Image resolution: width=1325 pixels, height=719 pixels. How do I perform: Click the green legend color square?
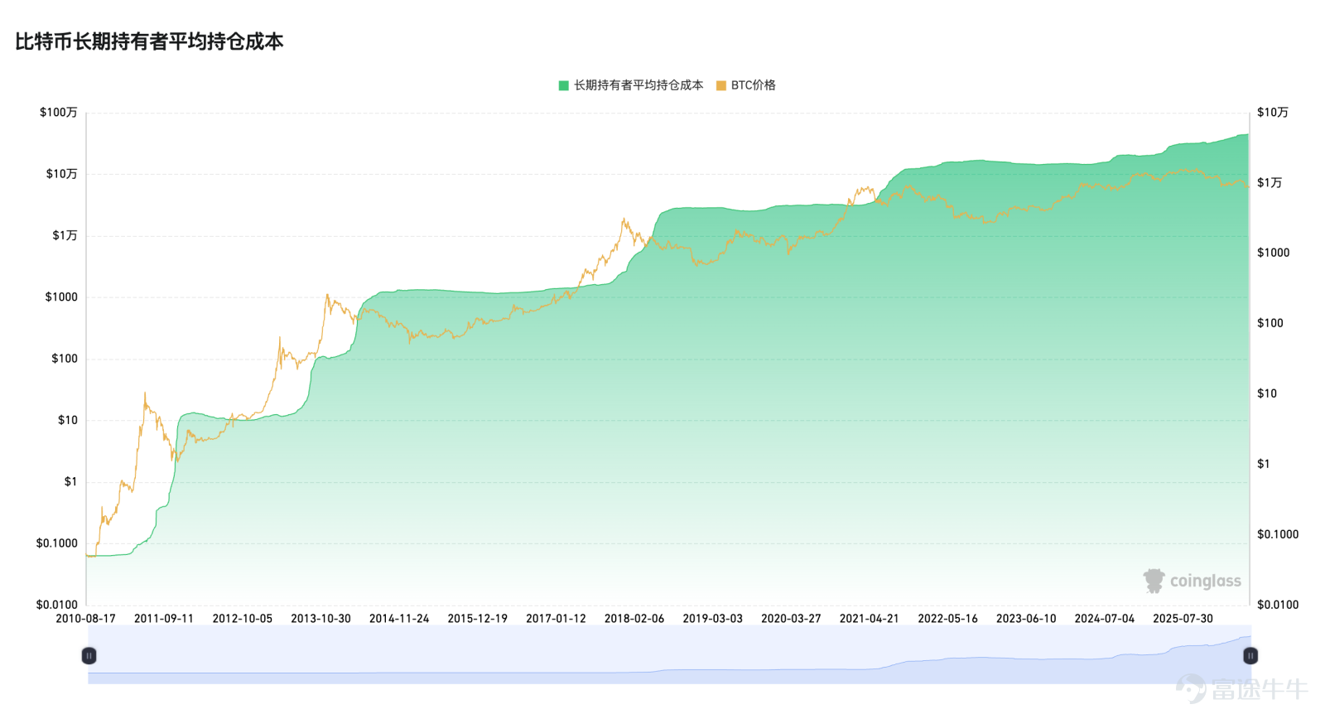[x=564, y=85]
